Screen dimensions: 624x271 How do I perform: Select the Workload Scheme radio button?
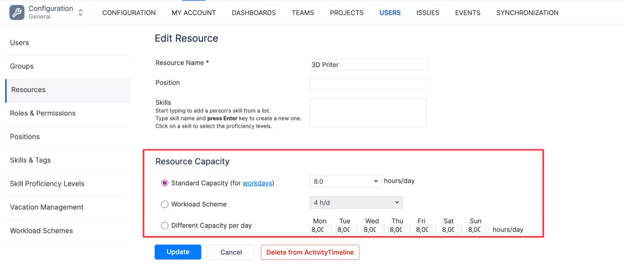[x=165, y=204]
